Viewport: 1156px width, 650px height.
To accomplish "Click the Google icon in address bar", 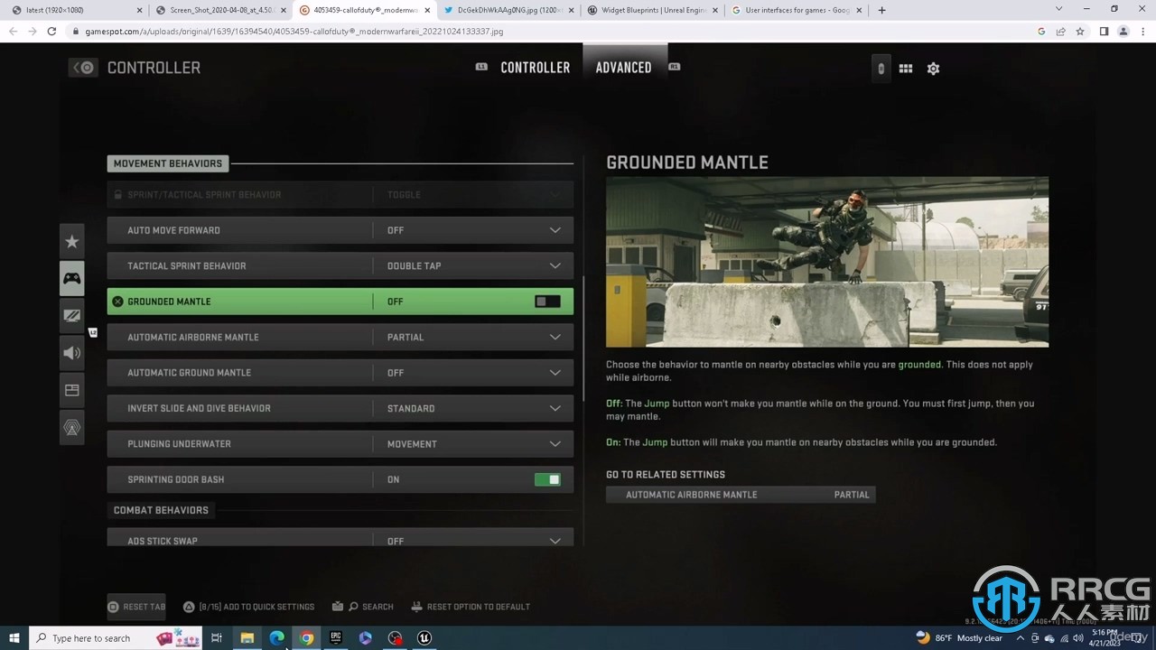I will (x=1041, y=31).
